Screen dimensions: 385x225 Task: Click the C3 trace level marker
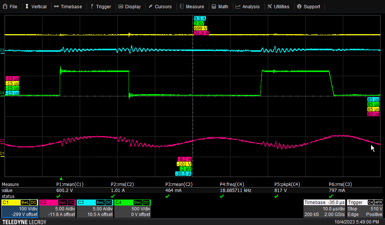(2, 51)
